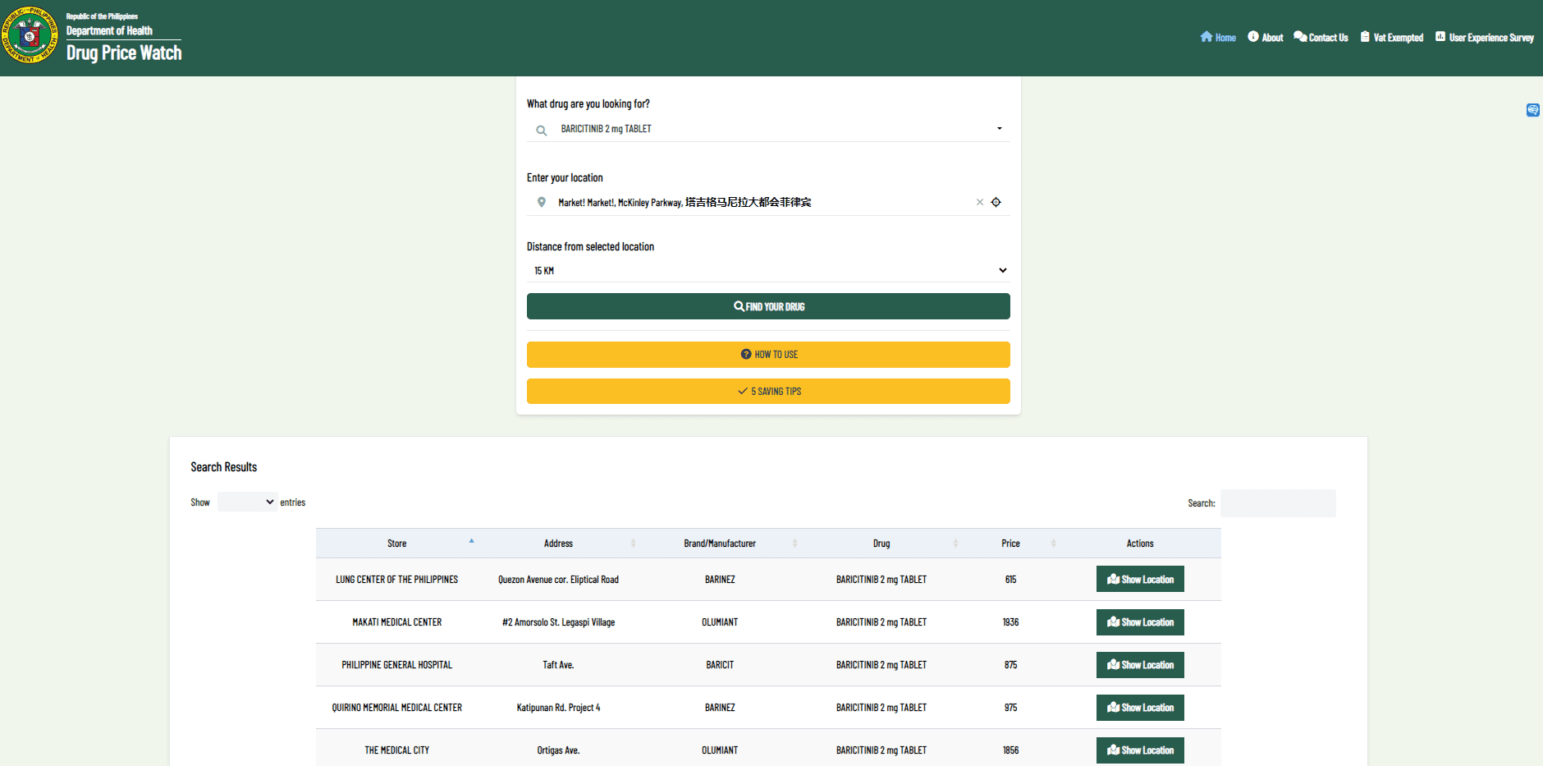Use current location crosshair icon
This screenshot has width=1543, height=766.
[996, 202]
